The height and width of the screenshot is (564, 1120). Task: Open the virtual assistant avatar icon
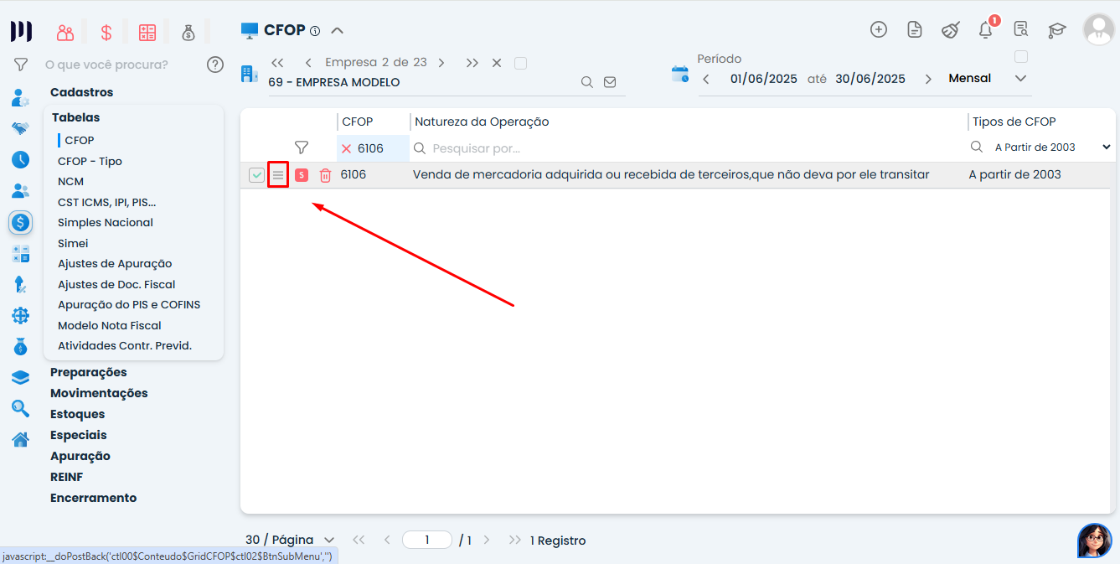click(x=1094, y=541)
